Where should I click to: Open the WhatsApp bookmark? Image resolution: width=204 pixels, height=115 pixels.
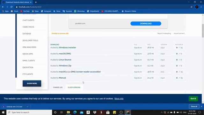pos(79,11)
